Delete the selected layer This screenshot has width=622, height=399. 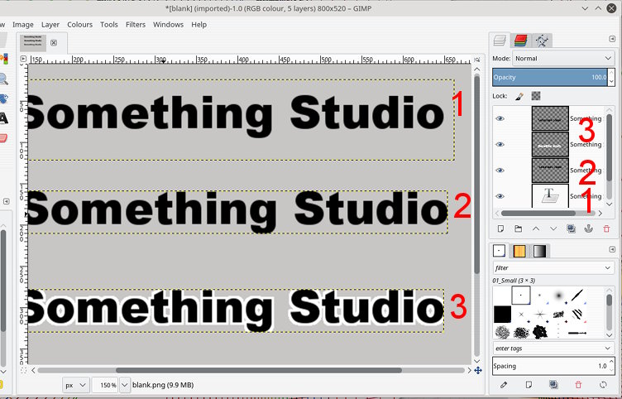click(x=606, y=228)
